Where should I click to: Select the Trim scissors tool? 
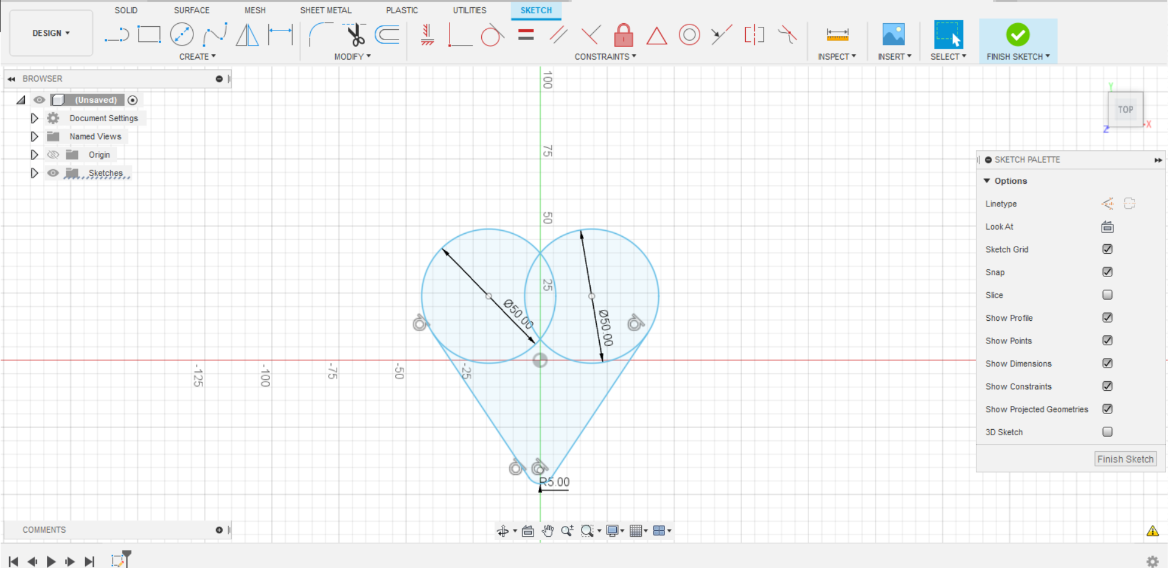355,35
